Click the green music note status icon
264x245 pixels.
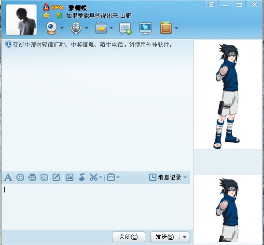coord(59,15)
